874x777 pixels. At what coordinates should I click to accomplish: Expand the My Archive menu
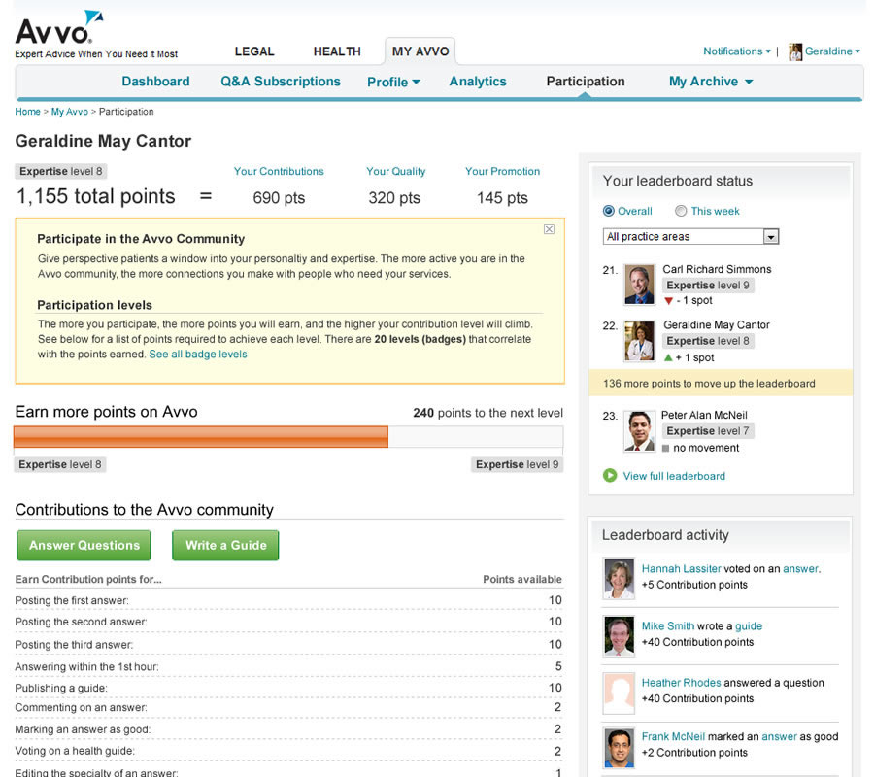click(711, 82)
